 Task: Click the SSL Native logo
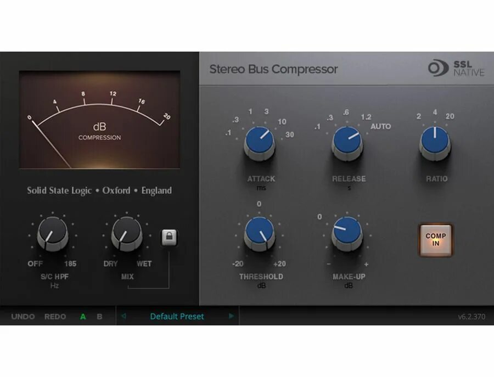point(456,68)
